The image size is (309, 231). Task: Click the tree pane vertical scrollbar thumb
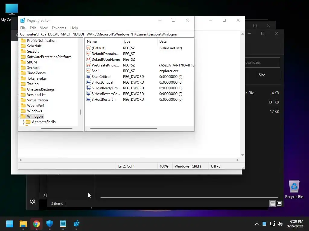pos(80,112)
